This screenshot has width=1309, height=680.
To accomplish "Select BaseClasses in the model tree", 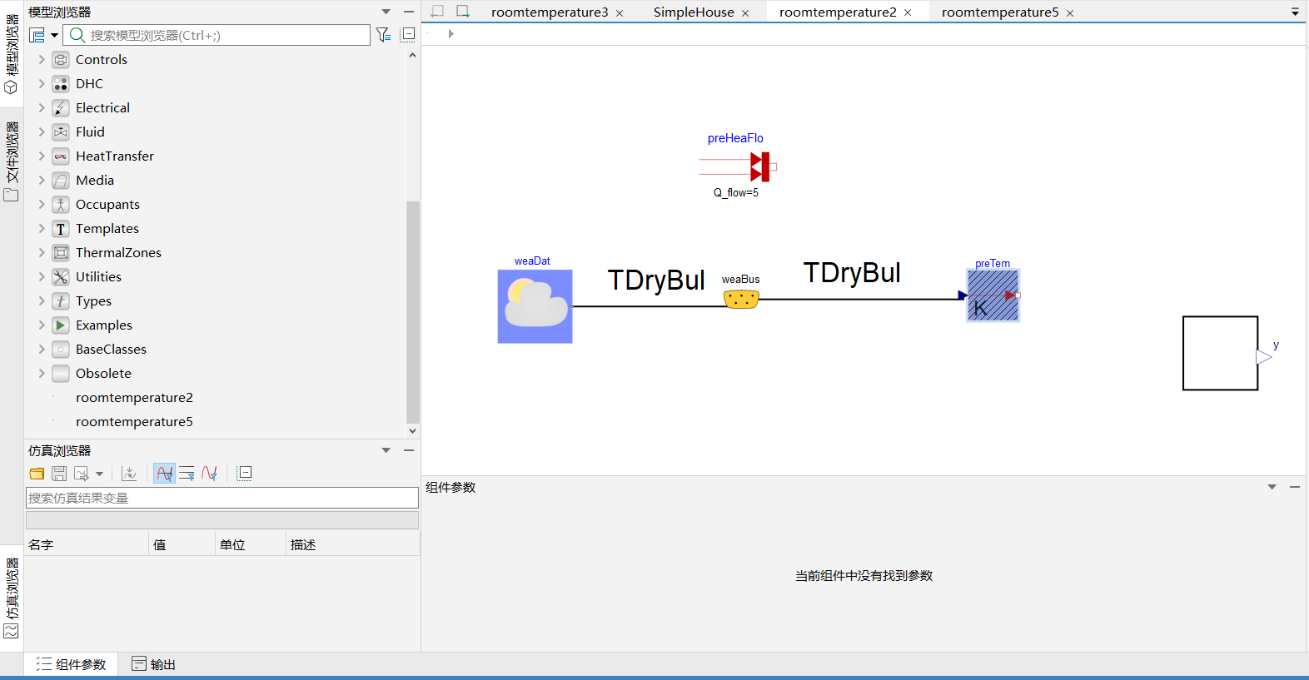I will pyautogui.click(x=111, y=350).
